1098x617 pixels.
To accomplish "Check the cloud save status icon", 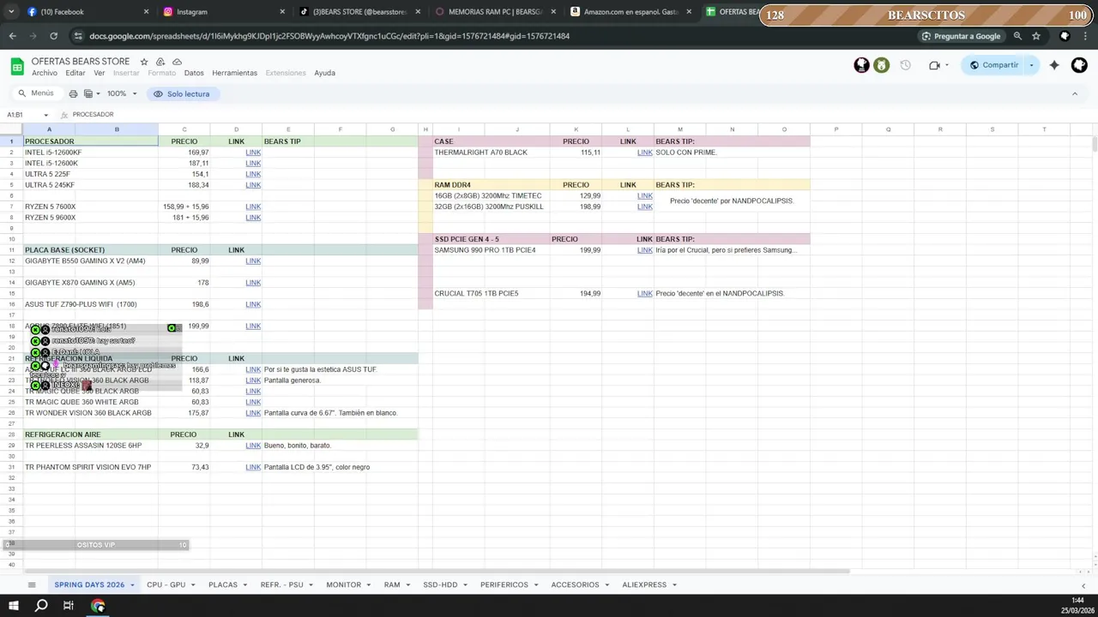I will [177, 62].
